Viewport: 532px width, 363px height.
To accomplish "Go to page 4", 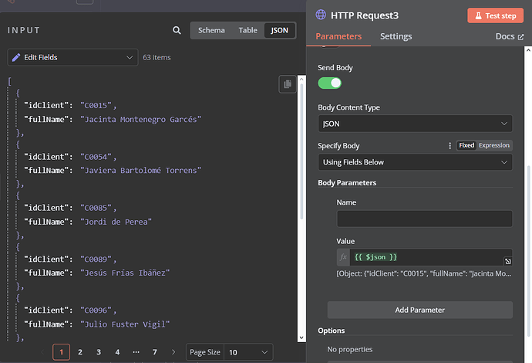I will click(117, 352).
